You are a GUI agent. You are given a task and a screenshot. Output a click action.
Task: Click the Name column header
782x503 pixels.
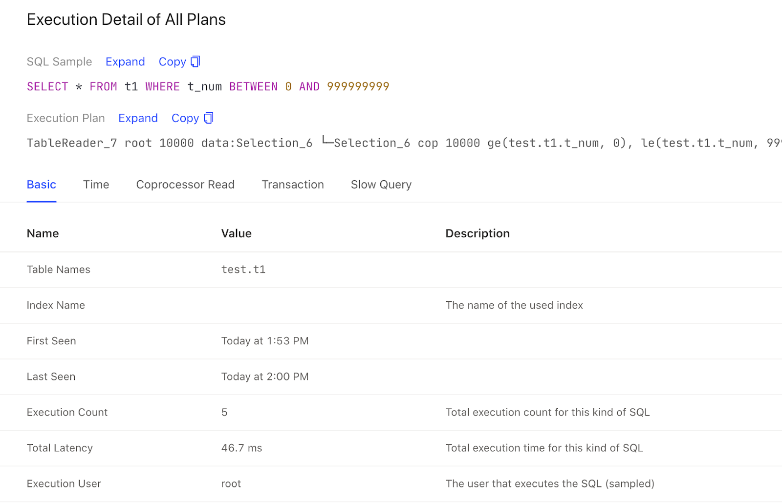tap(43, 233)
